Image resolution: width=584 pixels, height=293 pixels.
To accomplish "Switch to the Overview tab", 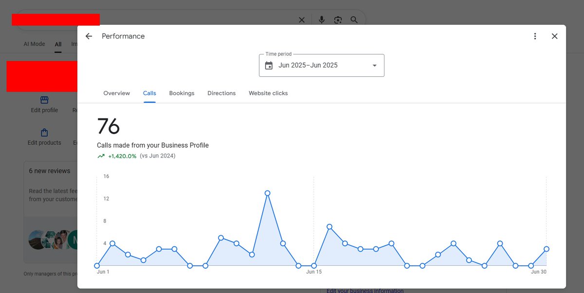I will [x=116, y=93].
